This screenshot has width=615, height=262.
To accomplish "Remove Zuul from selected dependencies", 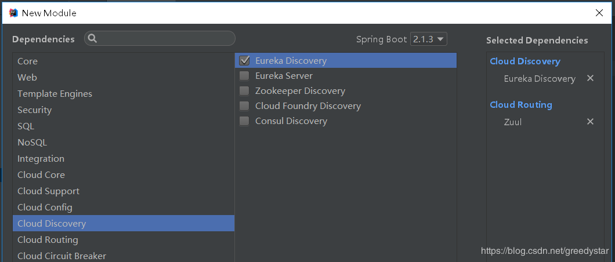I will pyautogui.click(x=590, y=122).
